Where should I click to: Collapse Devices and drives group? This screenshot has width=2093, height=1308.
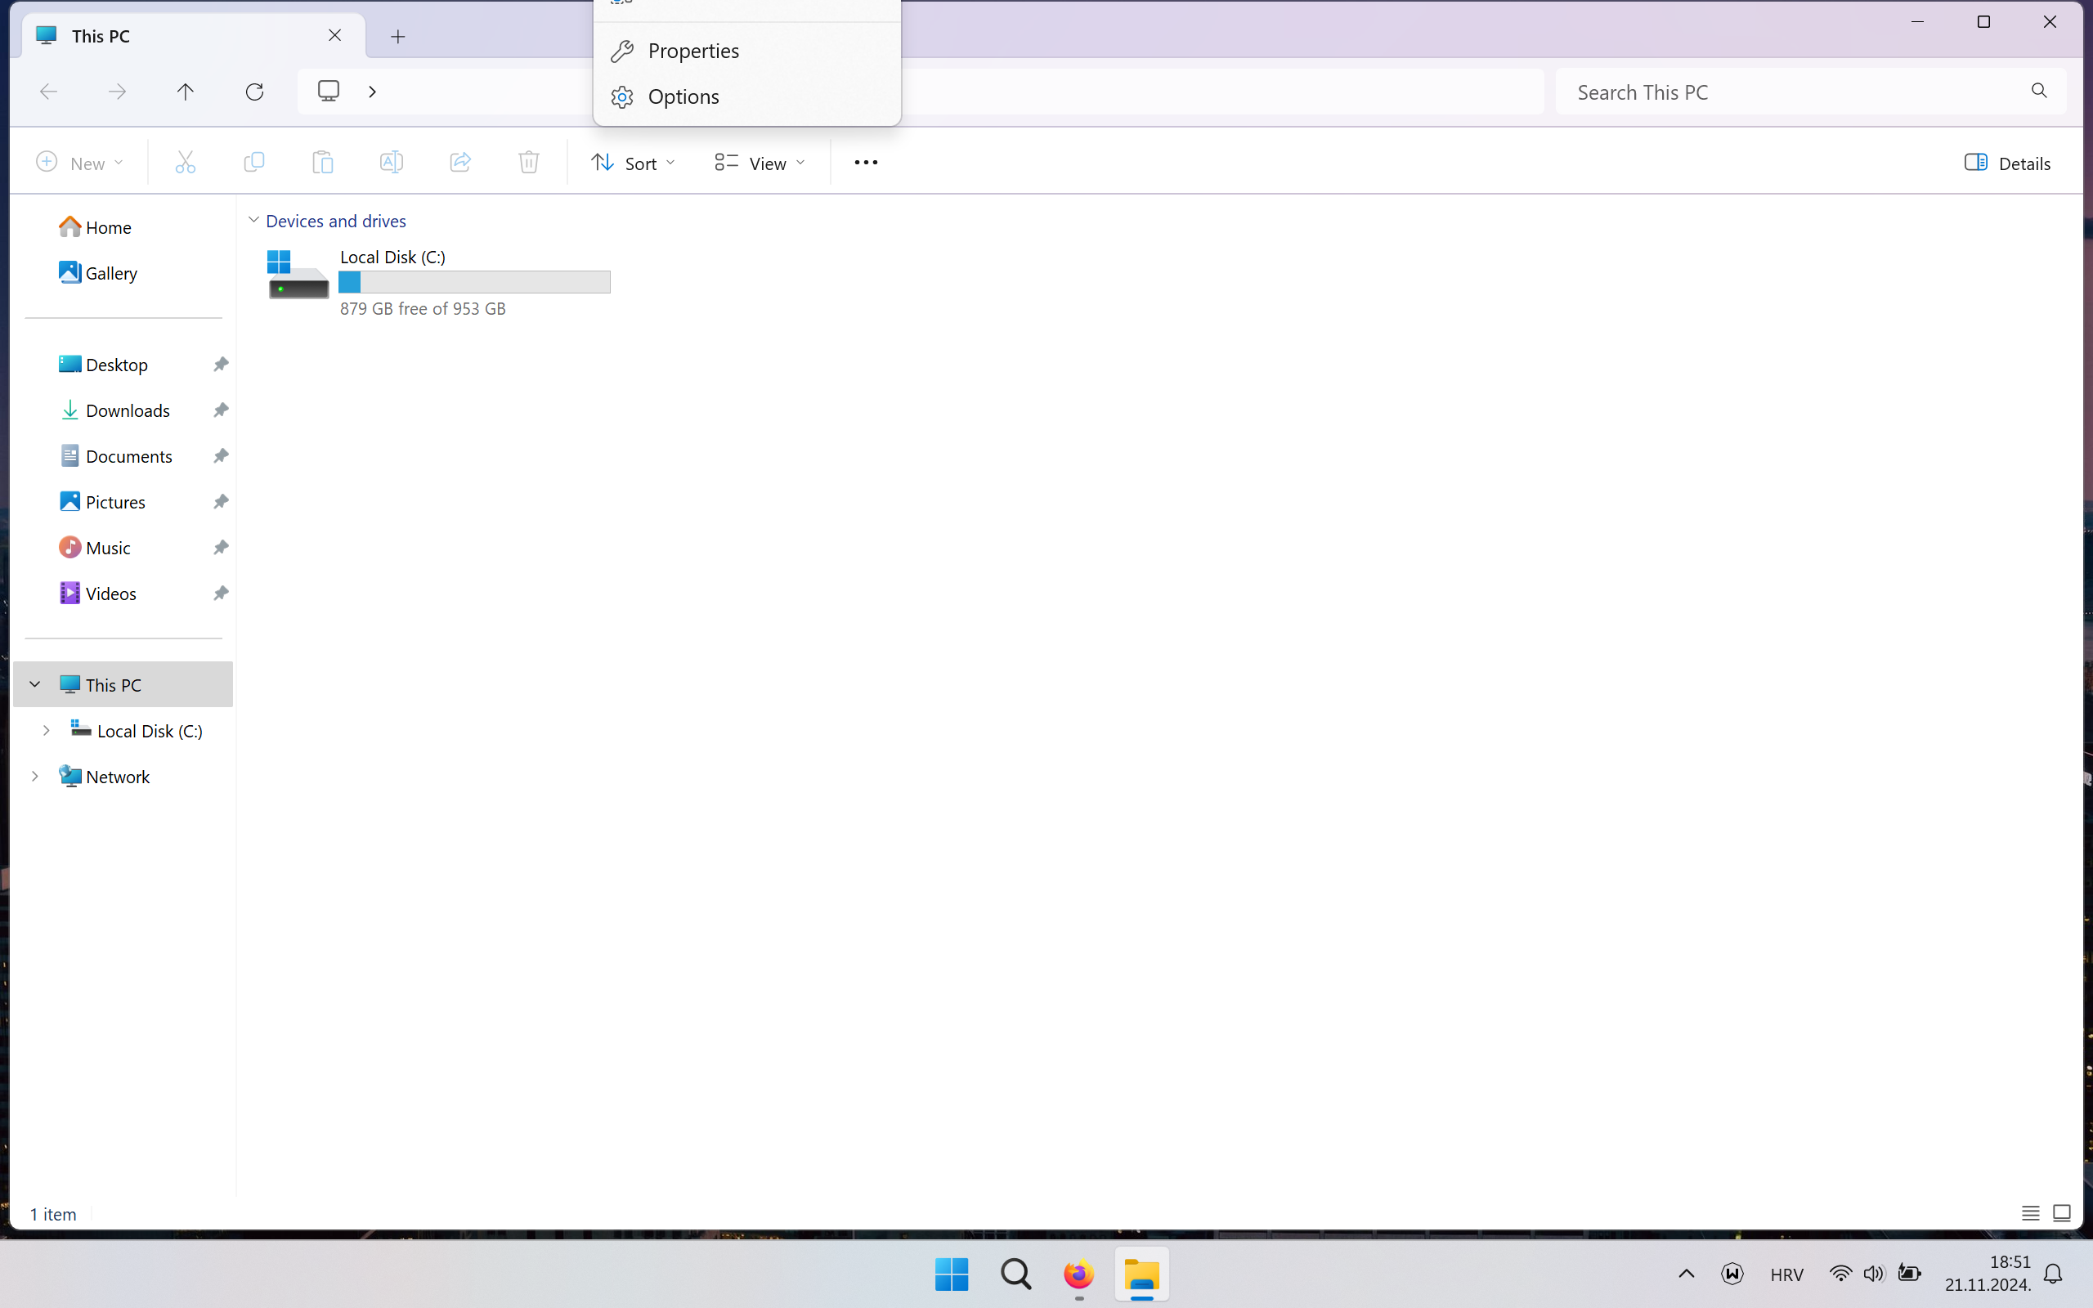[253, 221]
